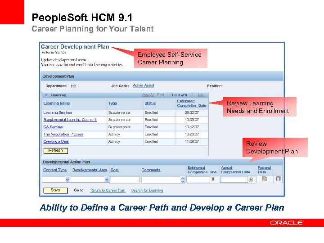Open the Actual Completion Date calendar icon
Image resolution: width=324 pixels, height=243 pixels.
[x=251, y=180]
